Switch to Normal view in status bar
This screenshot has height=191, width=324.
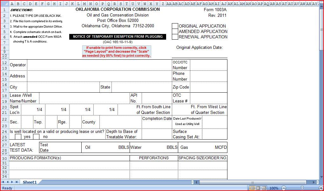pos(252,188)
